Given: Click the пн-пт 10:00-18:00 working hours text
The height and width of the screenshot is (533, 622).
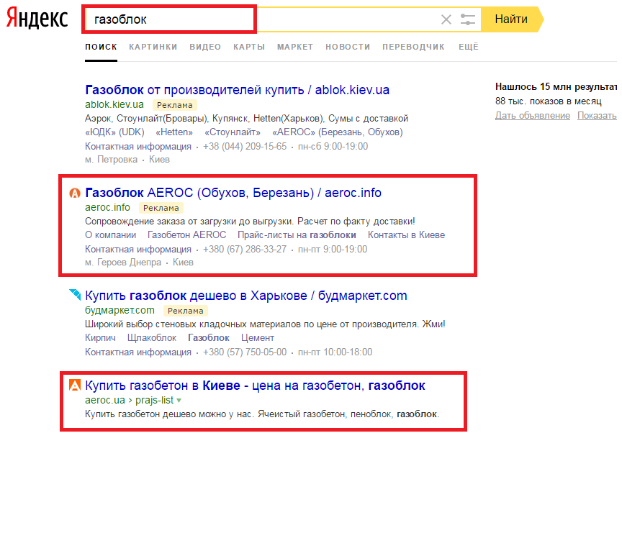Looking at the screenshot, I should click(x=335, y=352).
